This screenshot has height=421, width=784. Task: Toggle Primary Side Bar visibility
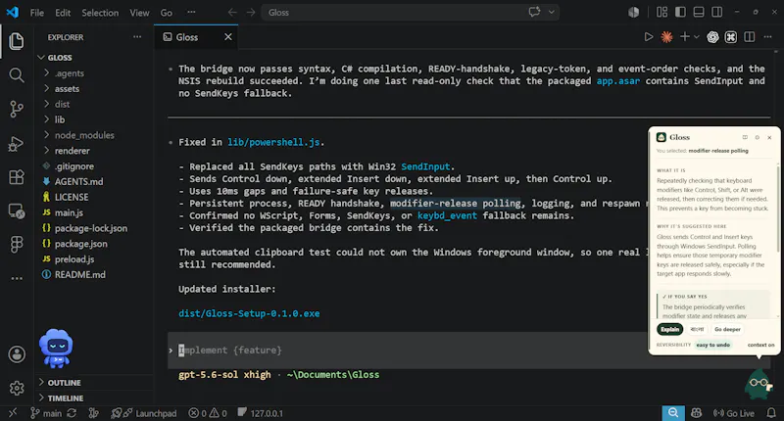(x=680, y=12)
